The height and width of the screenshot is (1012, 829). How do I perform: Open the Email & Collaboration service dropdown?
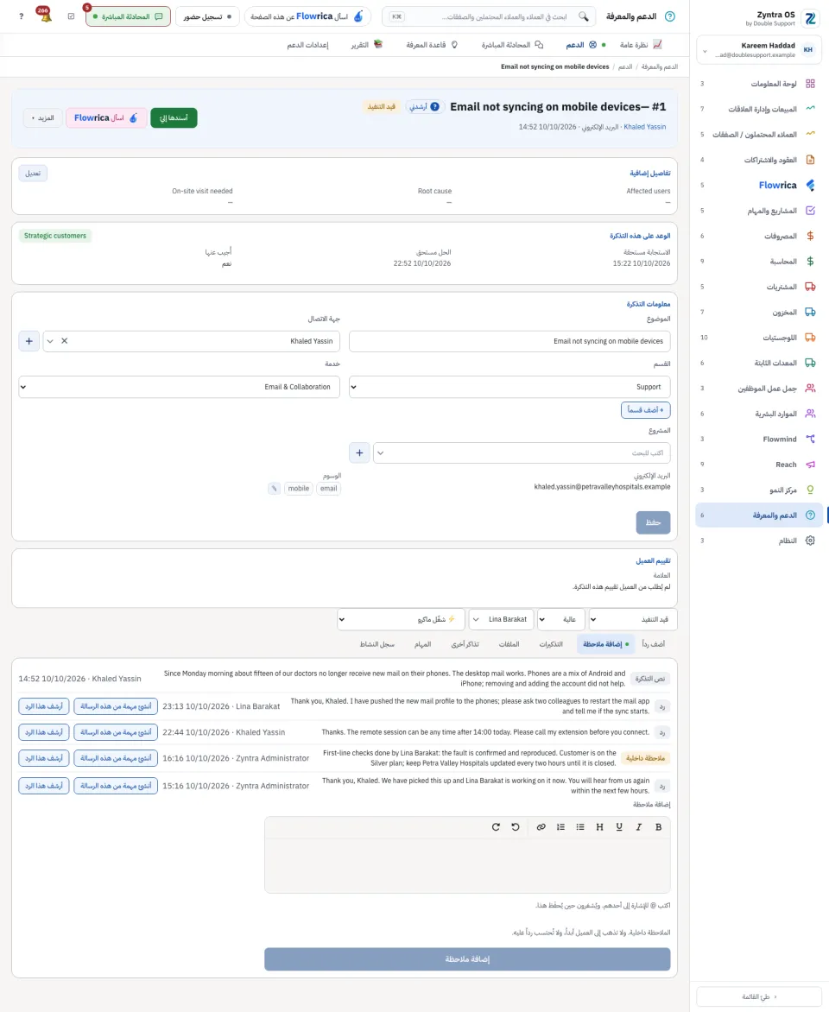tap(180, 387)
